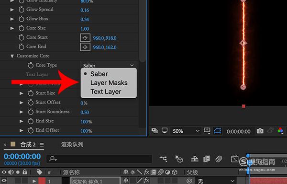Screen dimensions: 287x184
Task: Toggle the Start Roundness stopwatch
Action: 31,112
